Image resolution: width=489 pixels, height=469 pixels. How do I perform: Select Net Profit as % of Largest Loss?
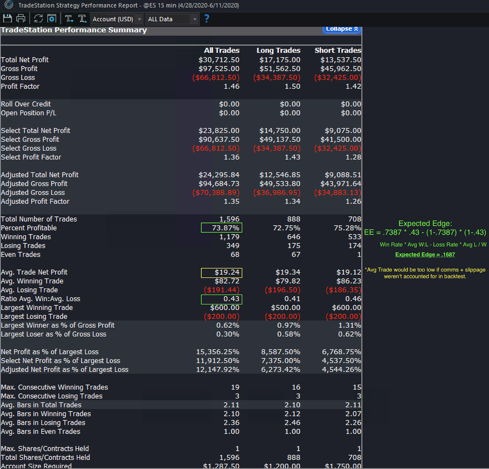pyautogui.click(x=50, y=352)
